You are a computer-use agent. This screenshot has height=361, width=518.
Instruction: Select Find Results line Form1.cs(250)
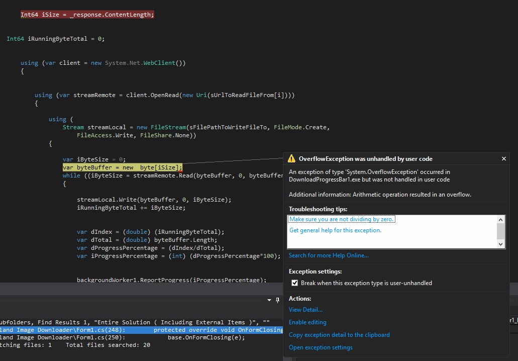(123, 337)
